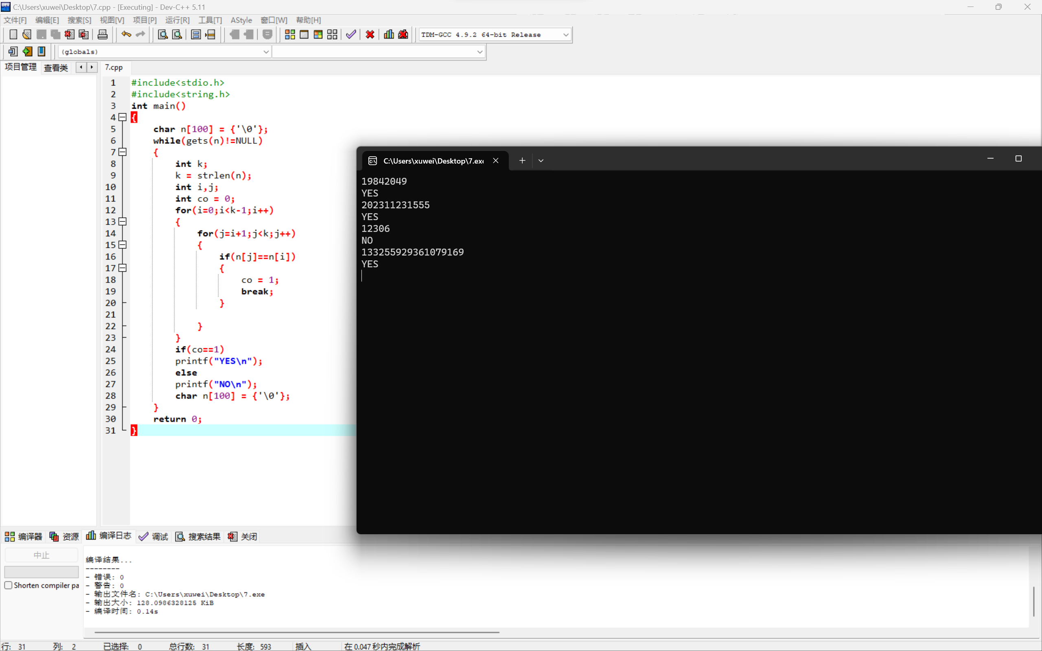Open the TDM-GCC compiler selection dropdown
This screenshot has height=651, width=1042.
point(566,35)
